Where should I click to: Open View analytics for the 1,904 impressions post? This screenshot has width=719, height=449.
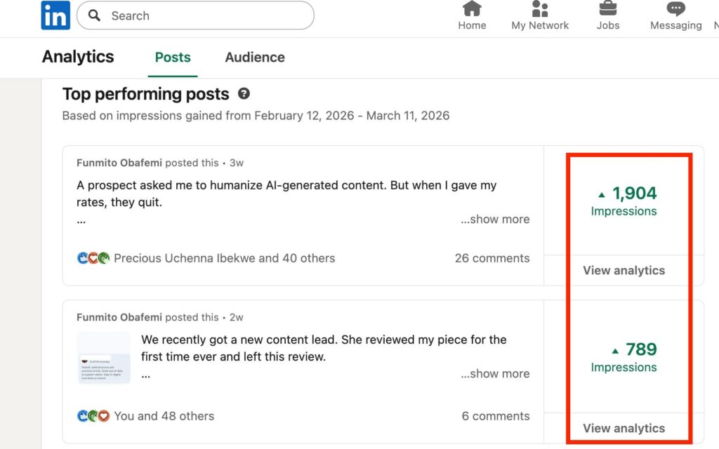pyautogui.click(x=624, y=270)
